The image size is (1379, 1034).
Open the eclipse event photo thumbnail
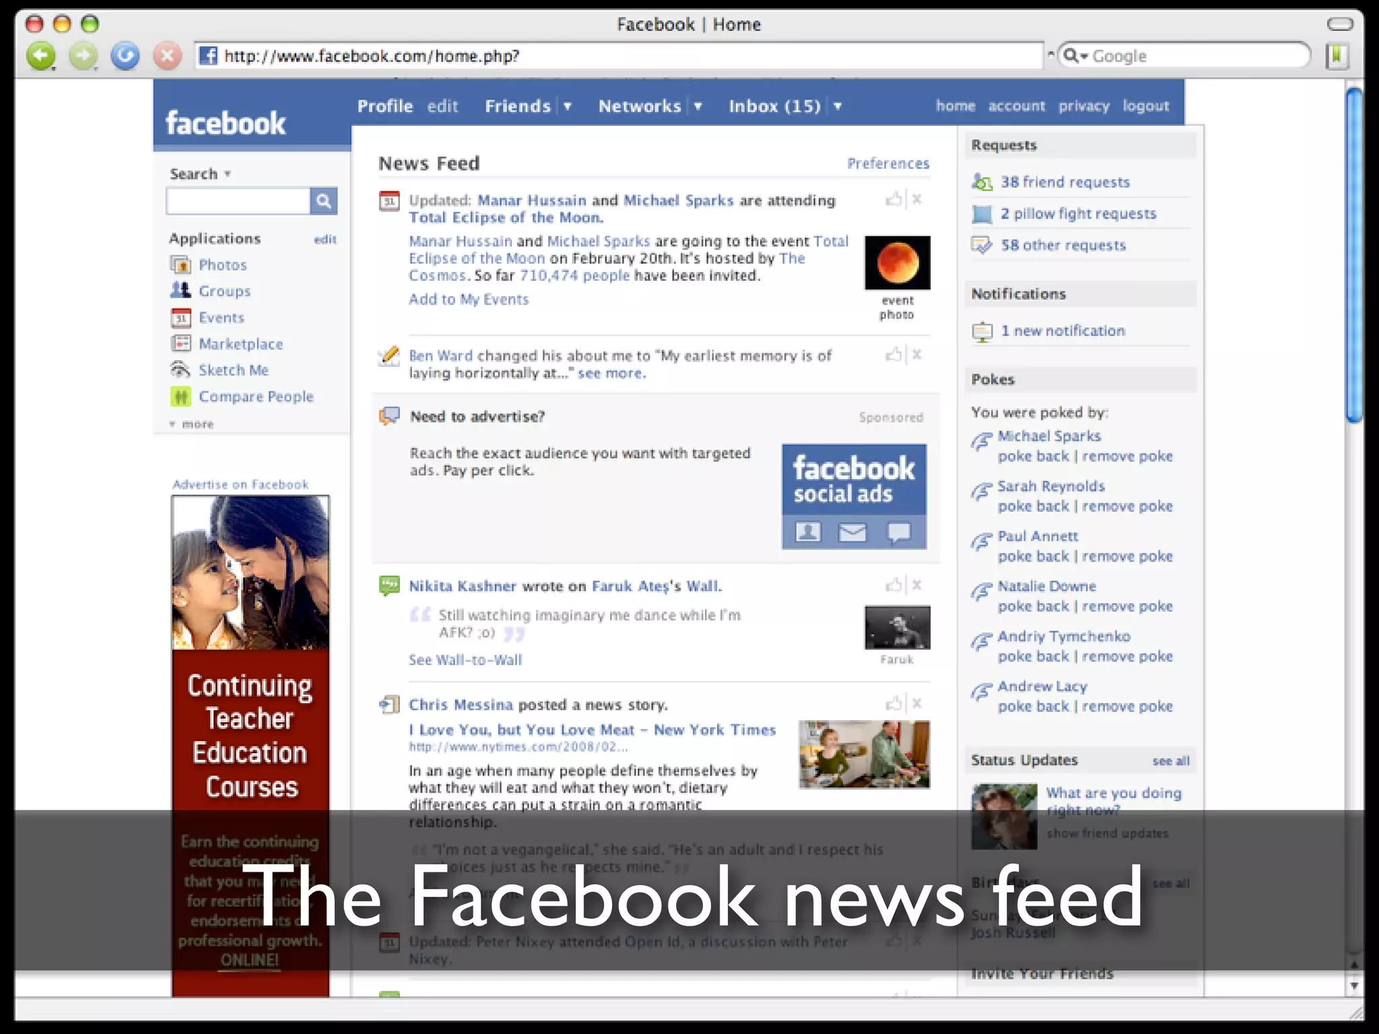click(898, 263)
